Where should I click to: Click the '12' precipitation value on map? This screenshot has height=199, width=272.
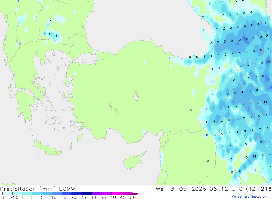(246, 39)
